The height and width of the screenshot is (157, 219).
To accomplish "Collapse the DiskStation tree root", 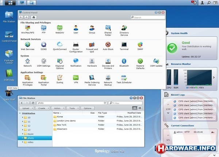I will [20, 113].
